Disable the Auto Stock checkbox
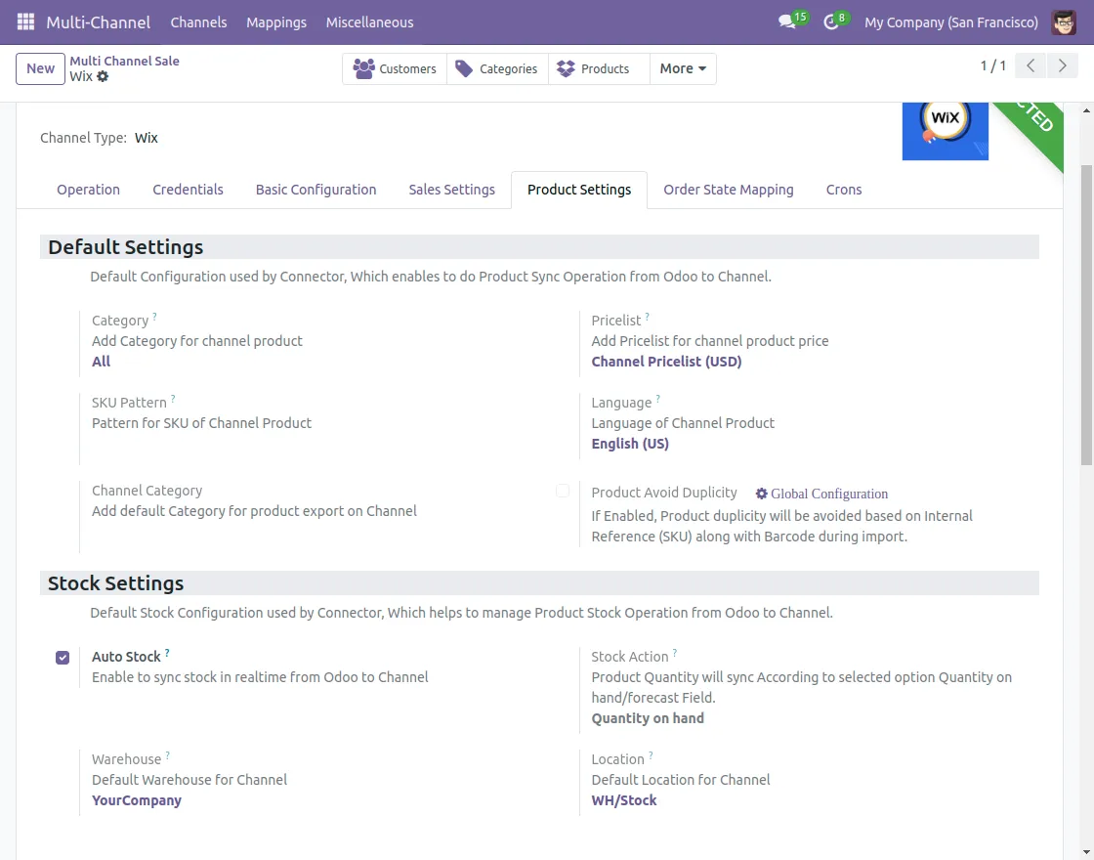This screenshot has height=860, width=1094. (x=63, y=658)
